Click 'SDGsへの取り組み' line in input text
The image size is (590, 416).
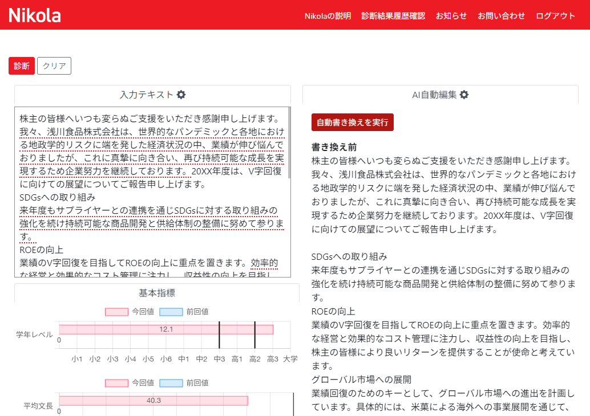click(58, 197)
